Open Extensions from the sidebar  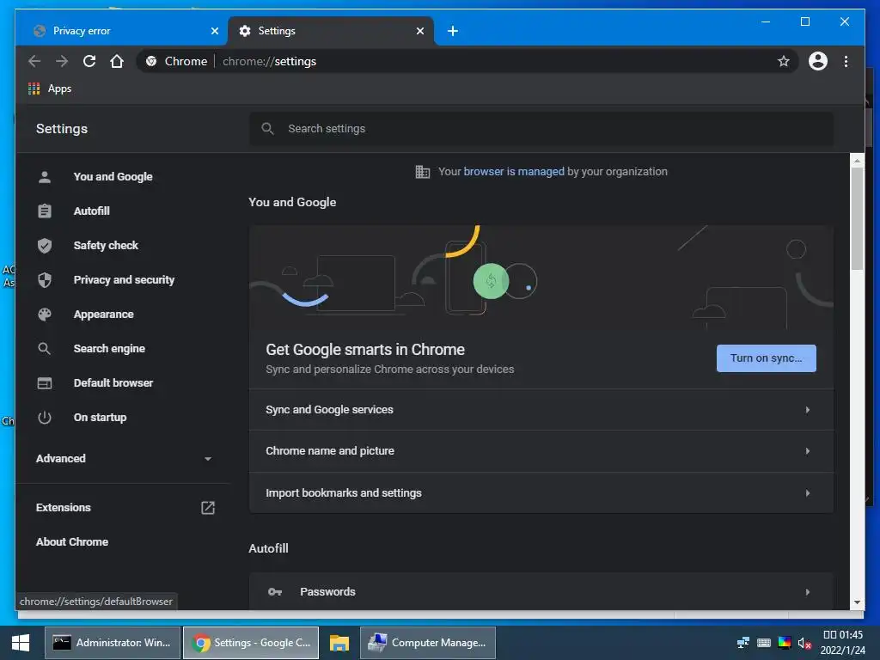click(63, 507)
